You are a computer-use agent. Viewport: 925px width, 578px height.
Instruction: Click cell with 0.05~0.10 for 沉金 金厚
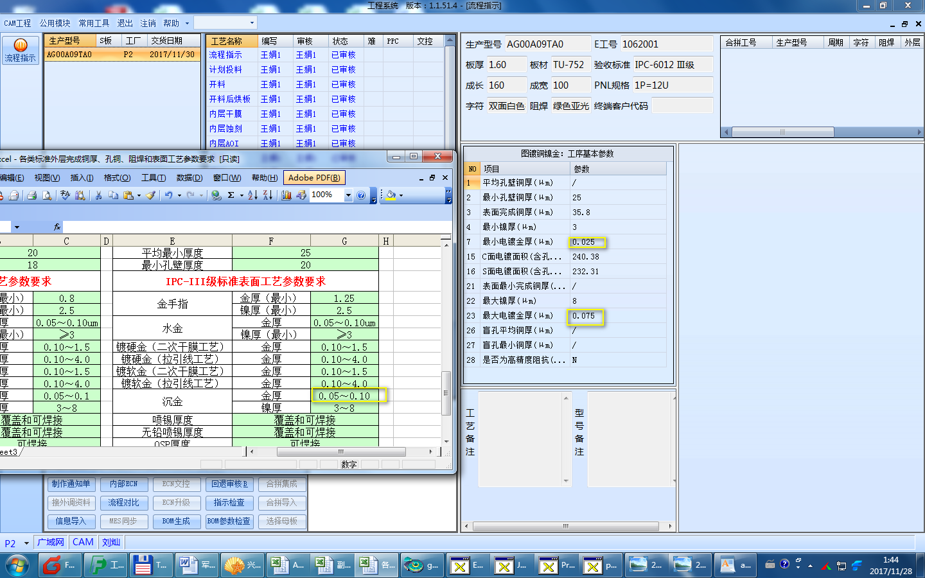pos(344,396)
